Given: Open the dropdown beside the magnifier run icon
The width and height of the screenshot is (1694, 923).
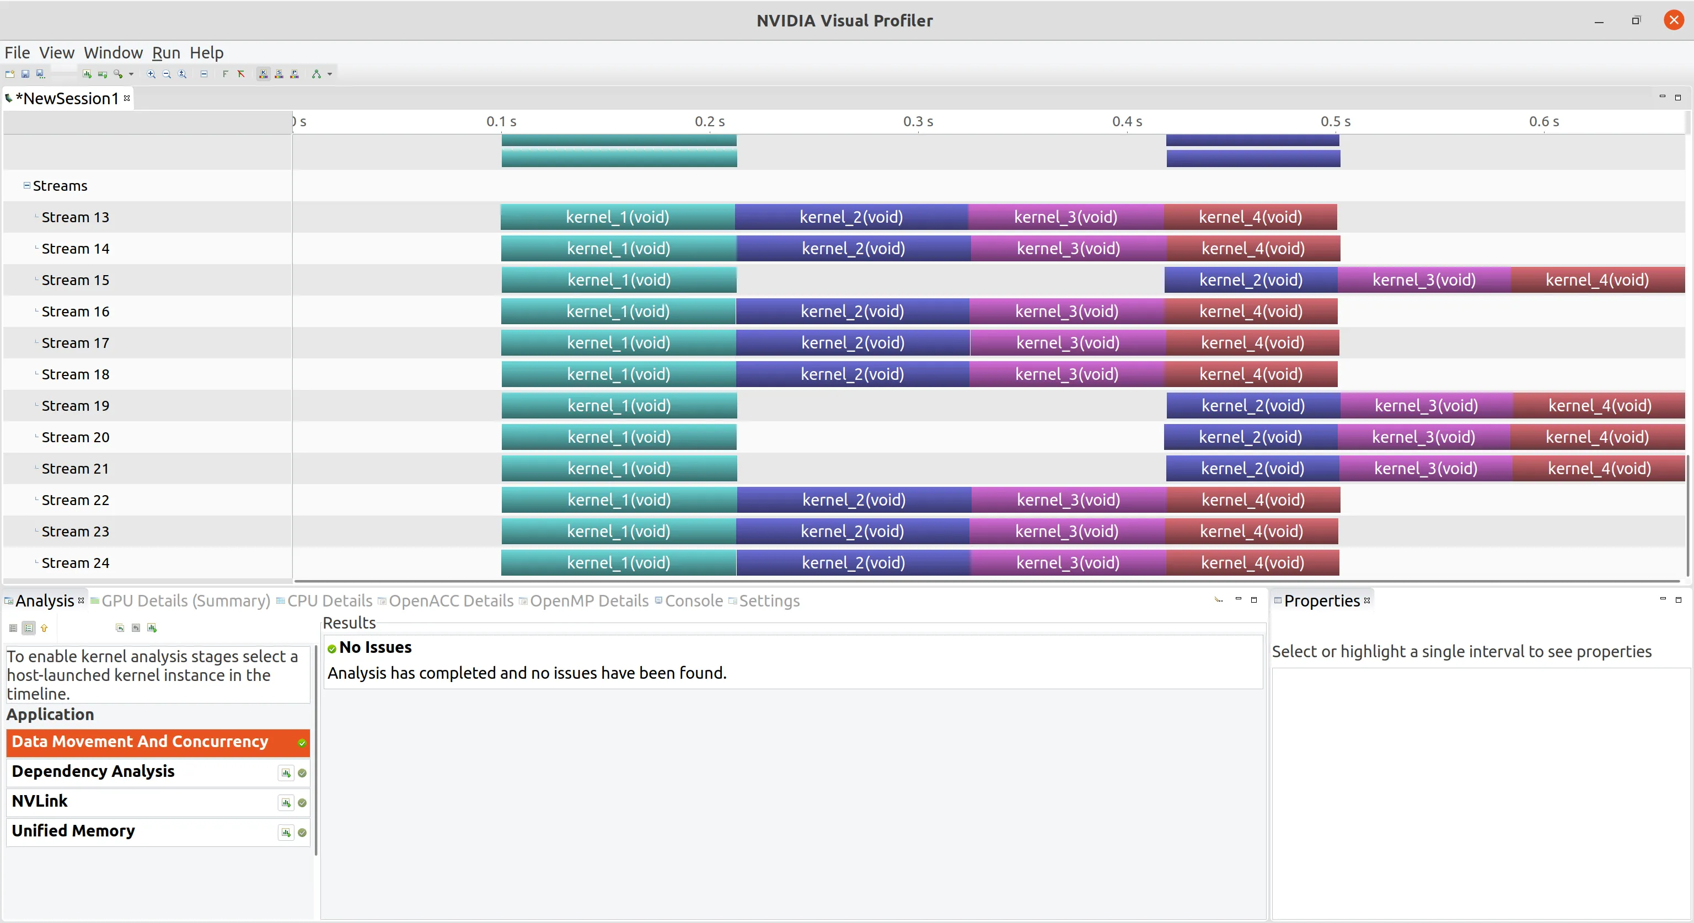Looking at the screenshot, I should tap(131, 74).
